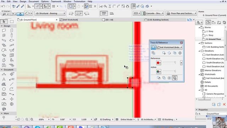Click the Rebuild Trace Reference icon
This screenshot has width=227, height=128.
180,53
